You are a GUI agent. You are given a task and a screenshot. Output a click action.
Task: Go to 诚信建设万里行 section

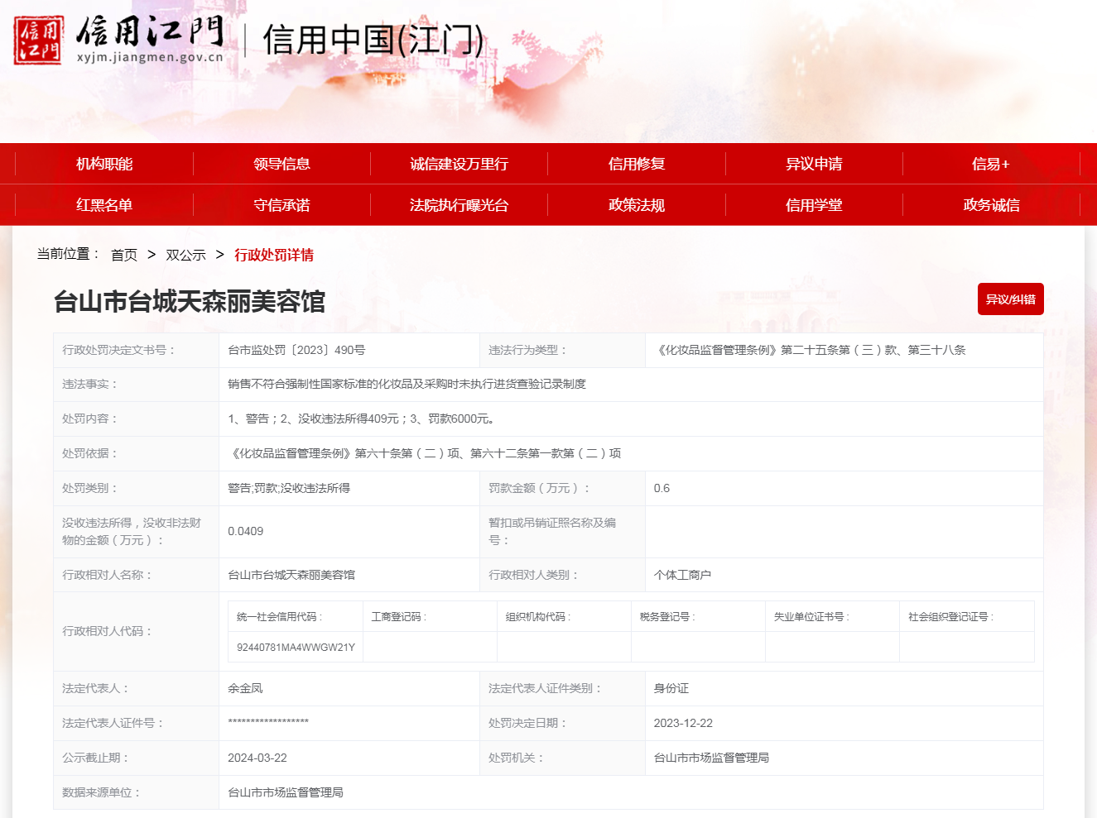click(x=459, y=164)
